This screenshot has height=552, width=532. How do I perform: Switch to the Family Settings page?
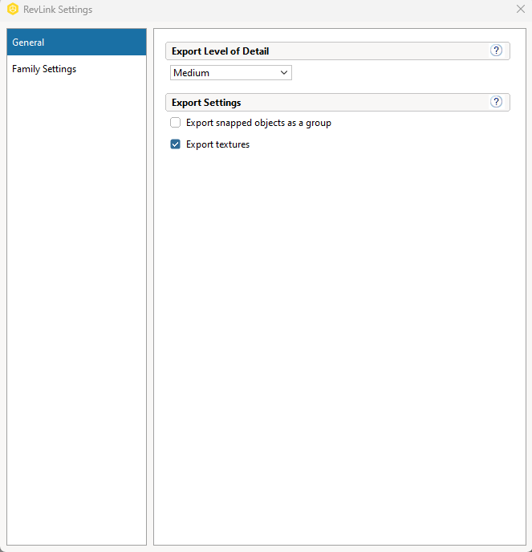tap(44, 69)
